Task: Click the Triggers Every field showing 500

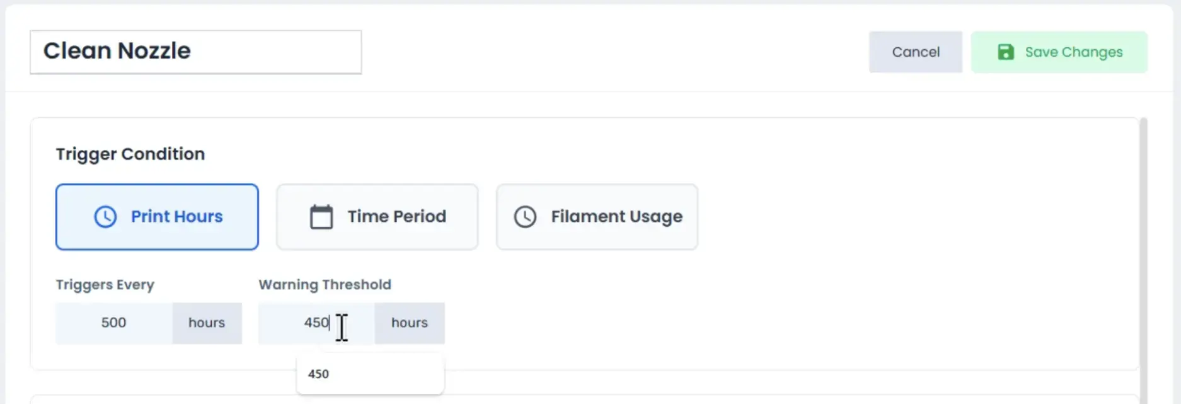Action: (x=114, y=323)
